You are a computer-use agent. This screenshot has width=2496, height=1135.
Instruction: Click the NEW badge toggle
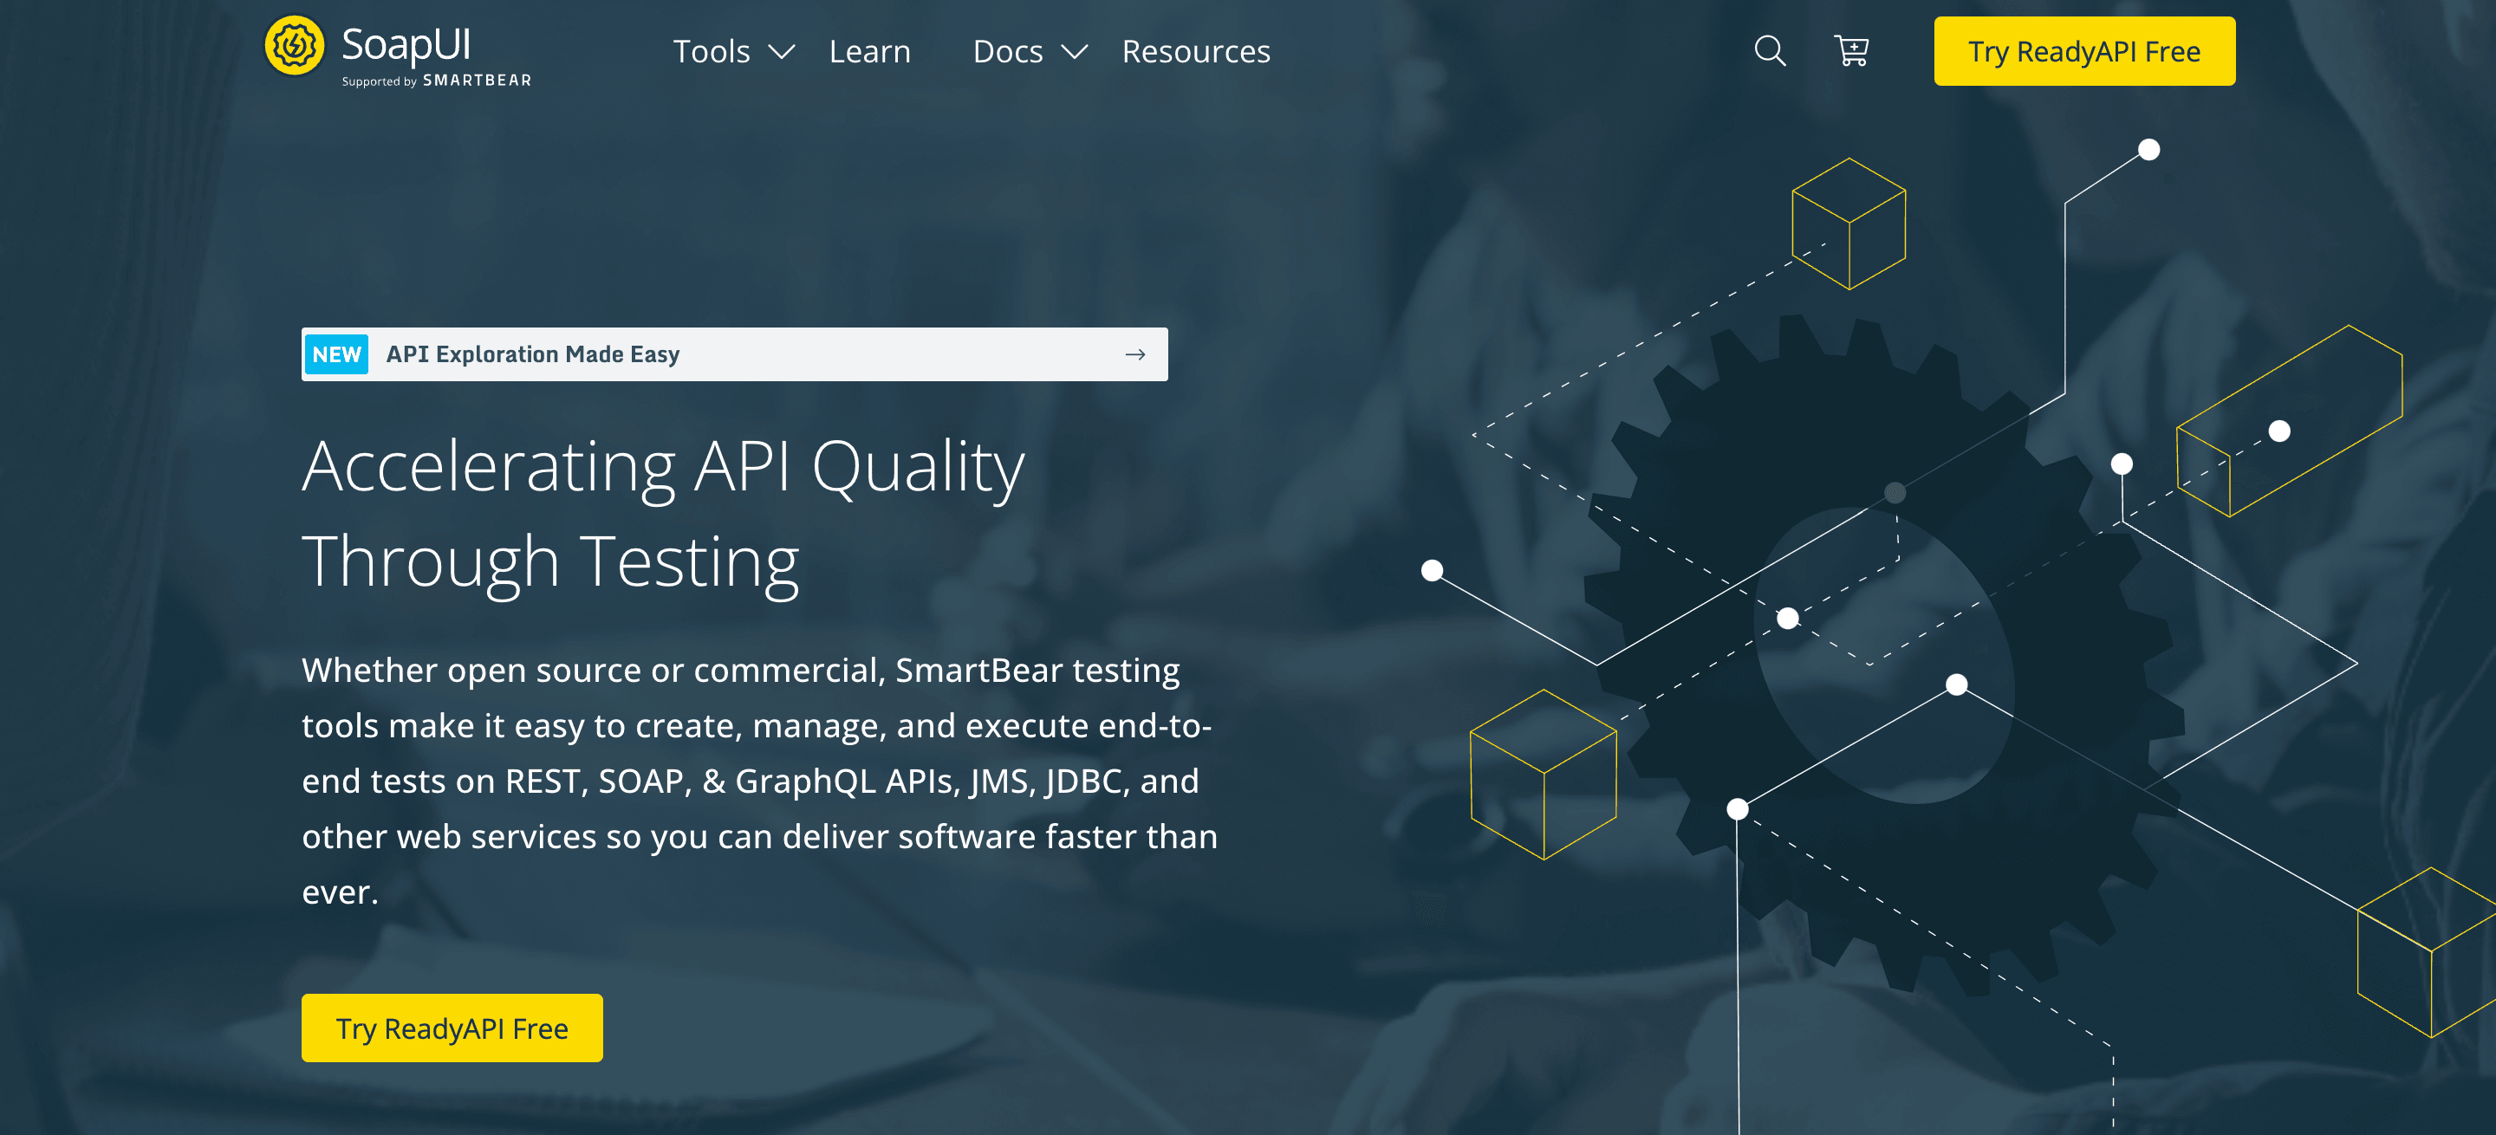click(336, 353)
